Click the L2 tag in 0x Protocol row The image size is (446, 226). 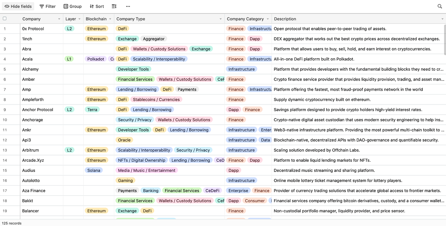pyautogui.click(x=69, y=29)
